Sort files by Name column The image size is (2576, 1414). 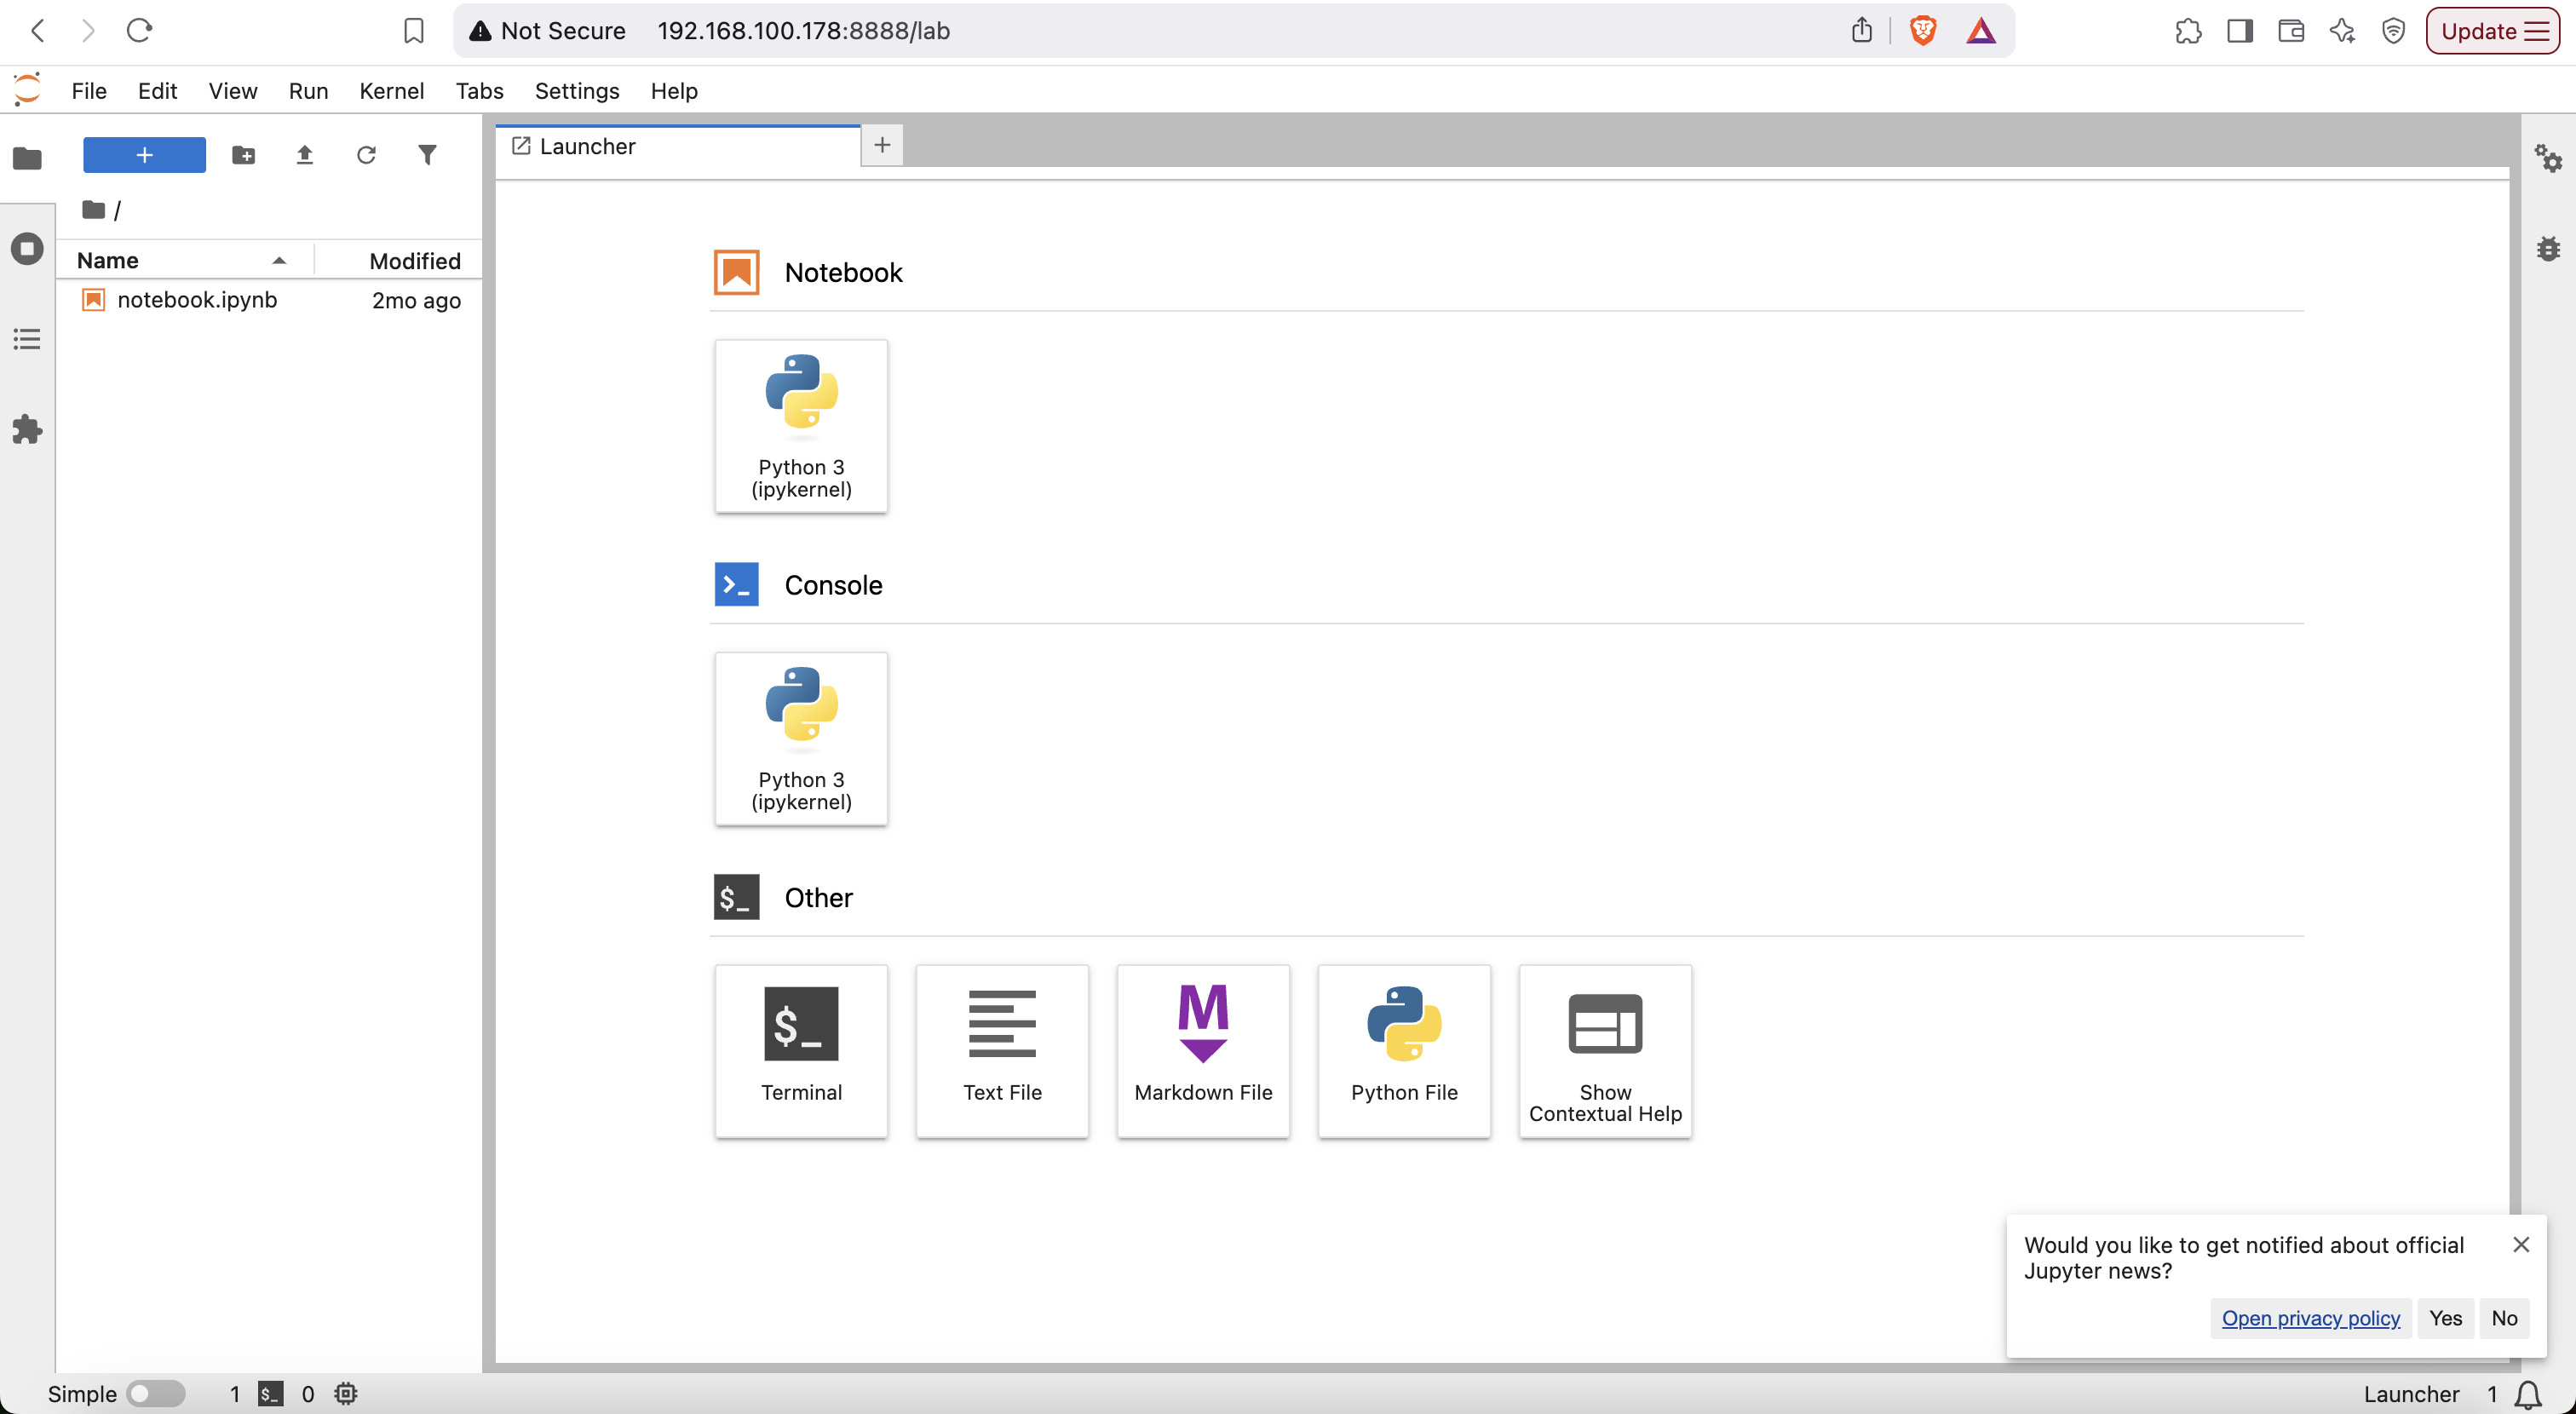183,261
